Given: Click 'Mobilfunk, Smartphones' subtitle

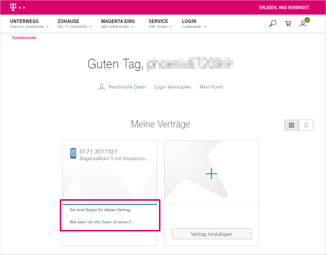Looking at the screenshot, I should tap(27, 27).
